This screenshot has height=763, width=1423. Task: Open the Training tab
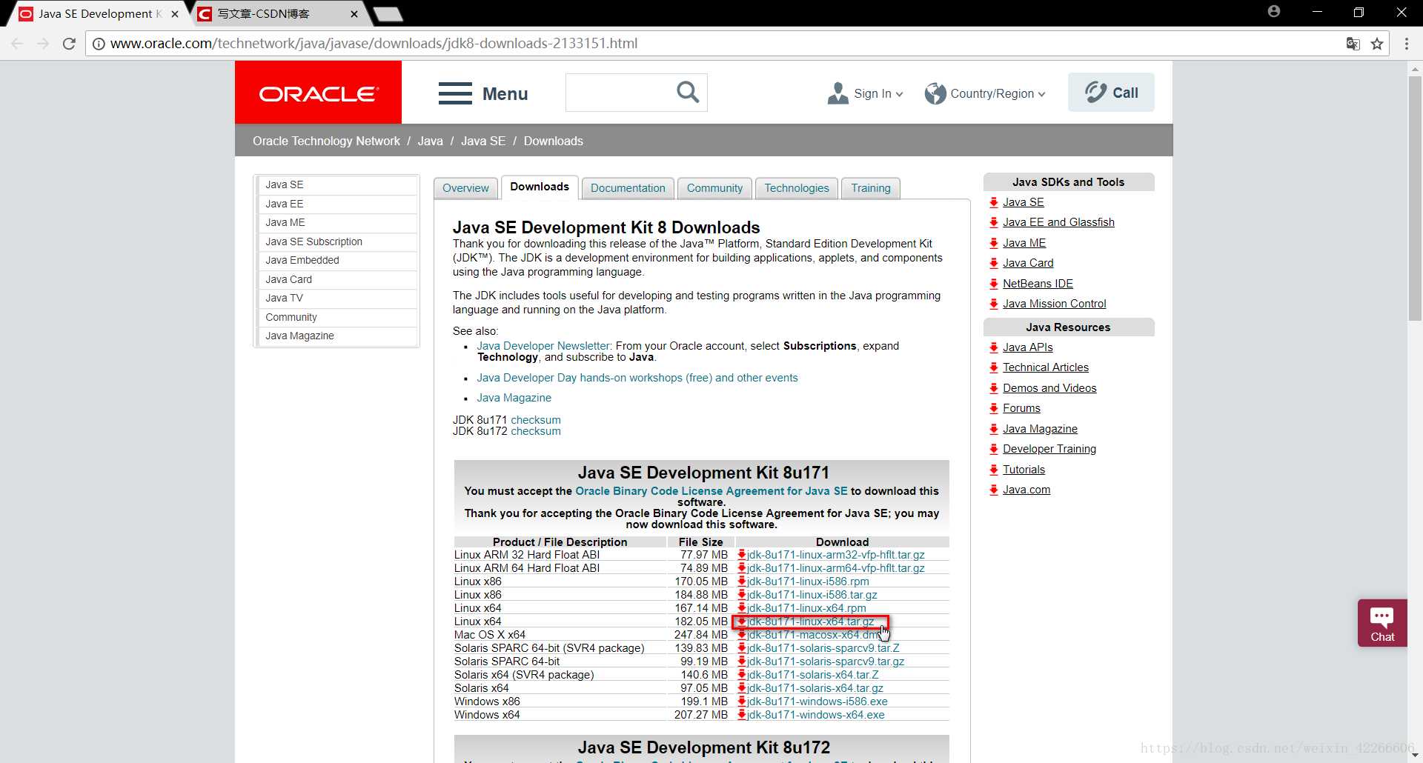click(871, 188)
